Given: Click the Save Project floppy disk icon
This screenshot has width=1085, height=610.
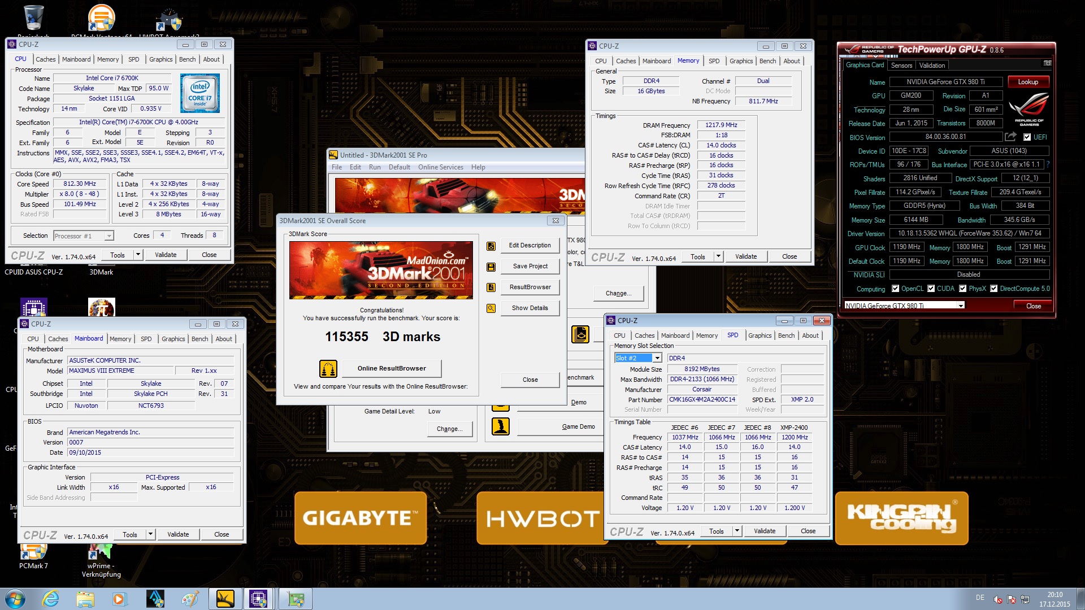Looking at the screenshot, I should (x=491, y=267).
